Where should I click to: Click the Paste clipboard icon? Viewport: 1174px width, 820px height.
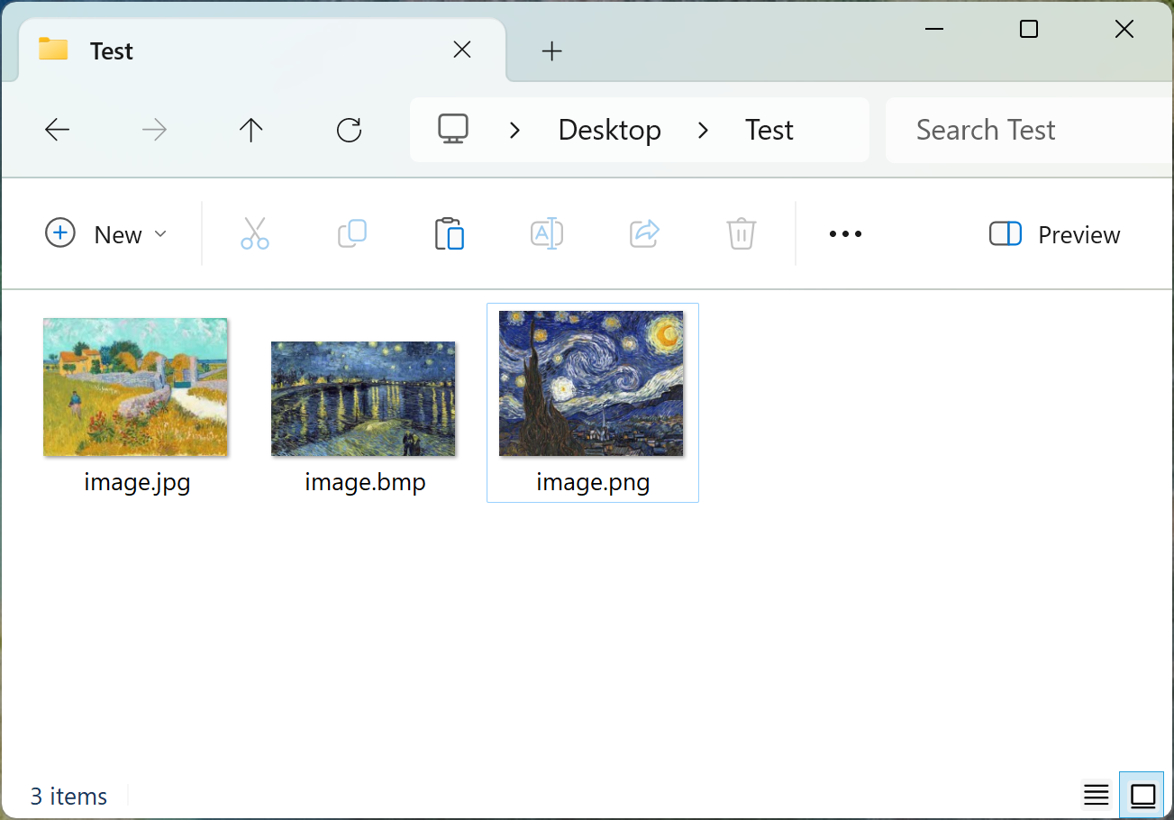coord(449,233)
